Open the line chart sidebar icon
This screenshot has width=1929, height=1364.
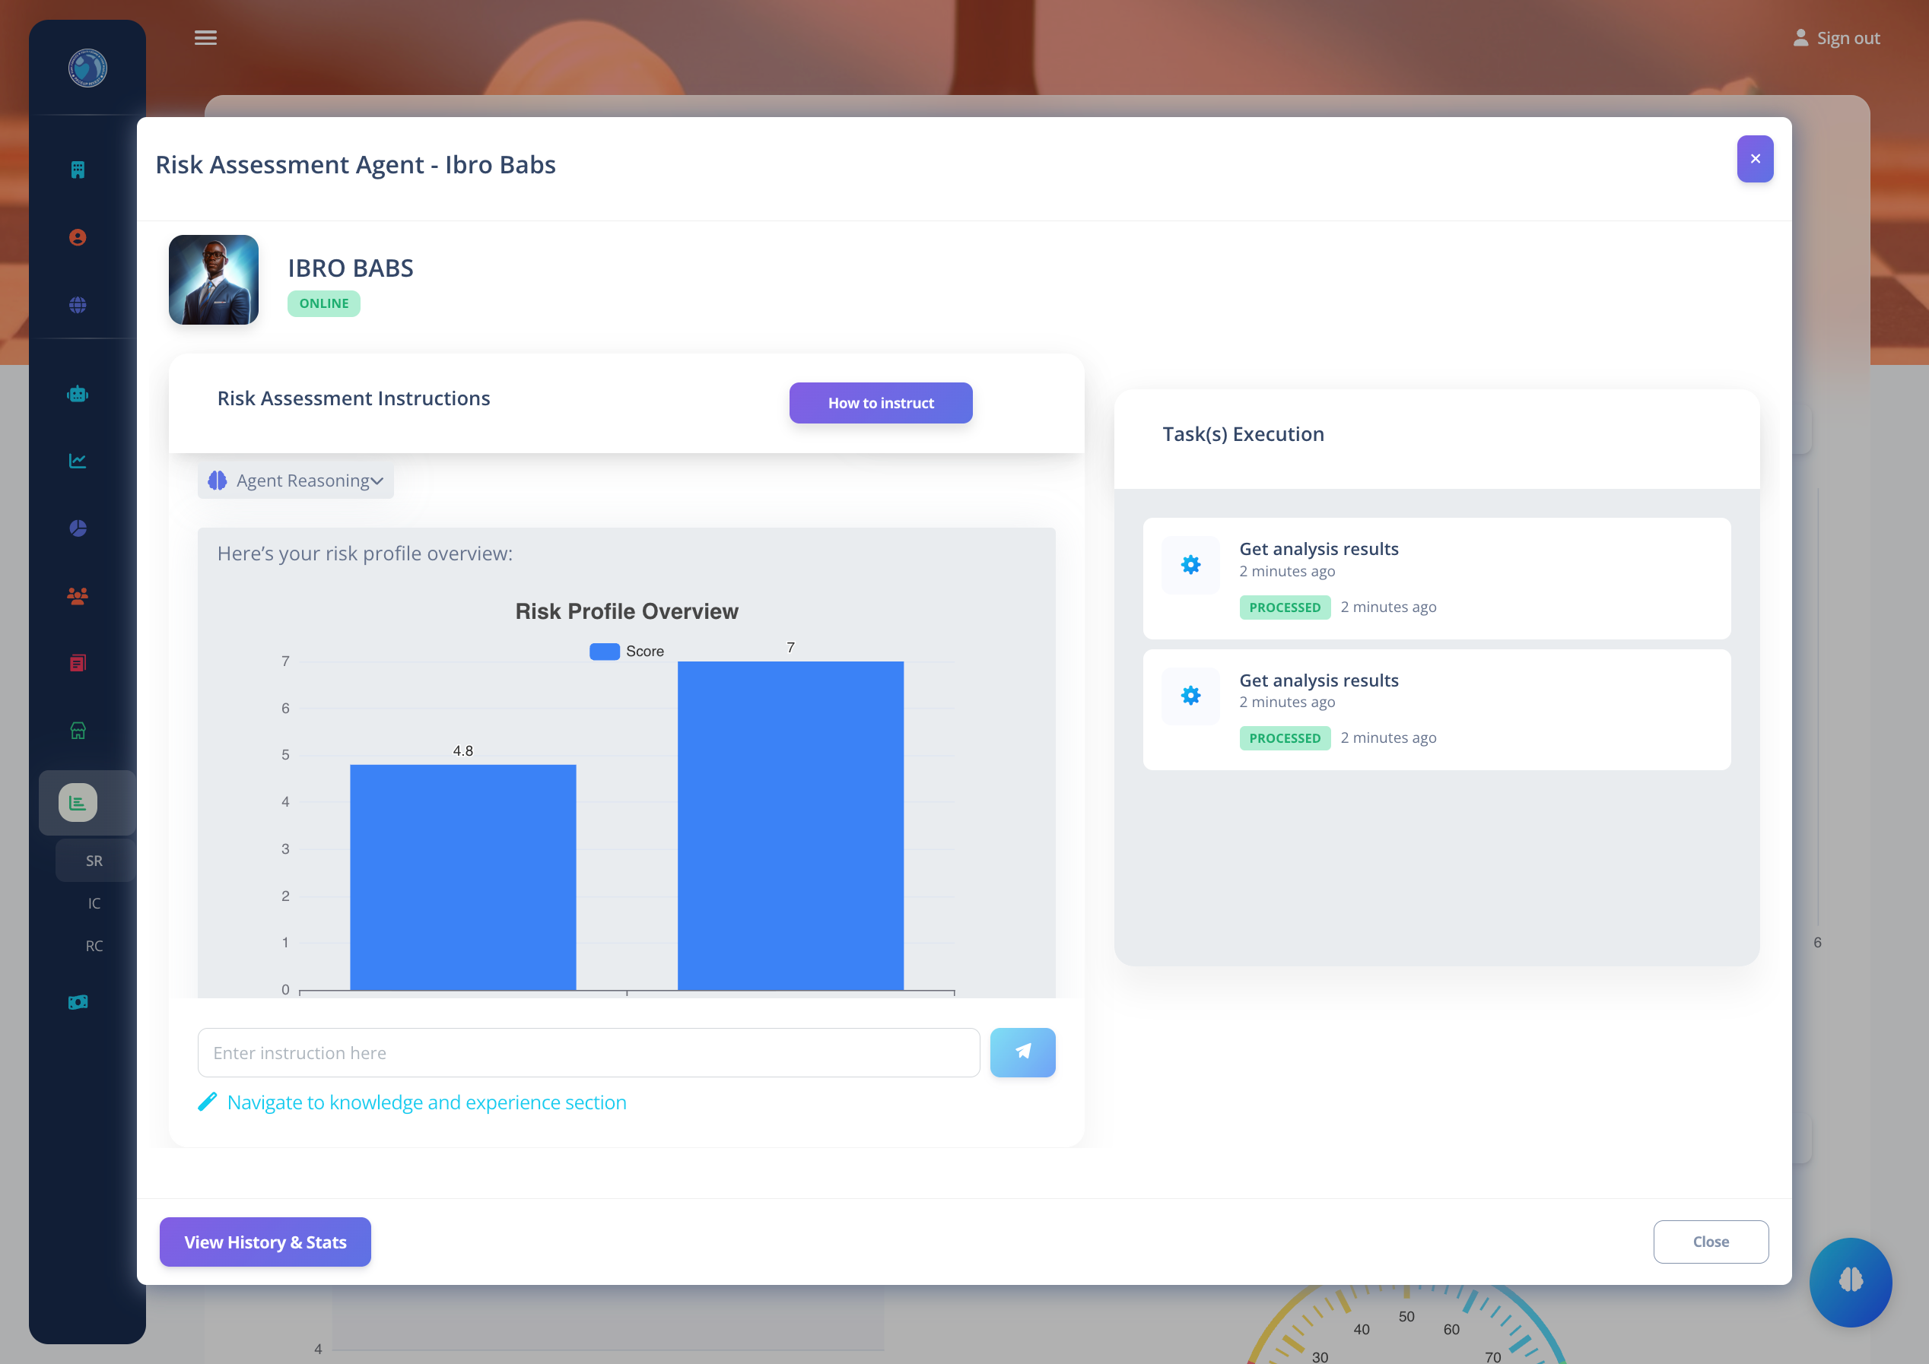[x=78, y=460]
